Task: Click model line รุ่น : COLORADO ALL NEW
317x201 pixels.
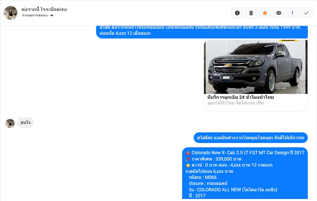Action: click(233, 190)
